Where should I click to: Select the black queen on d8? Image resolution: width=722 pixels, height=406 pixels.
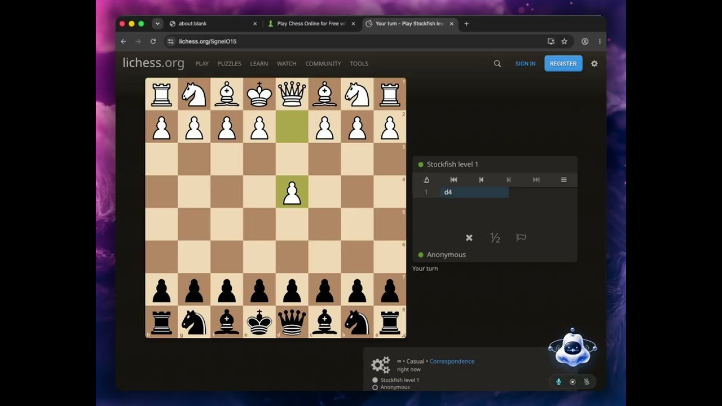pyautogui.click(x=292, y=322)
